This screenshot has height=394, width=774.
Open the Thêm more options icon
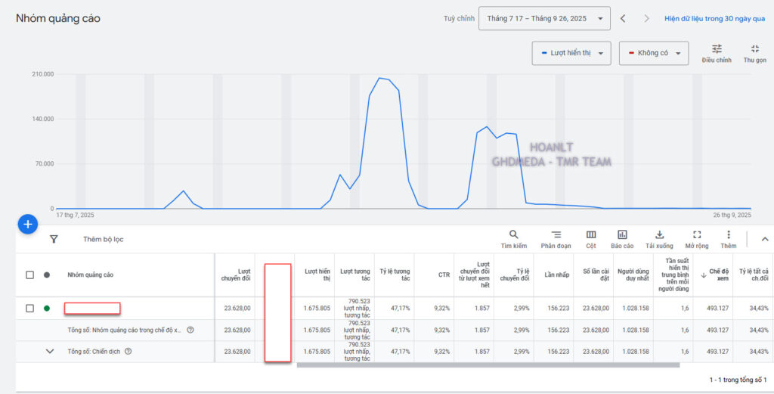click(728, 235)
